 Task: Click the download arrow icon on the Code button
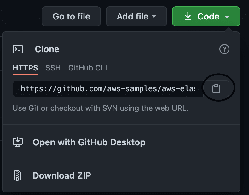(x=188, y=16)
